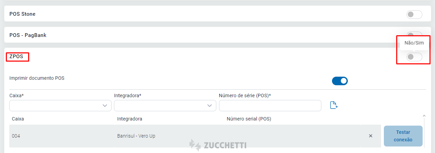Click the Integradora column header
435x153 pixels.
click(129, 119)
